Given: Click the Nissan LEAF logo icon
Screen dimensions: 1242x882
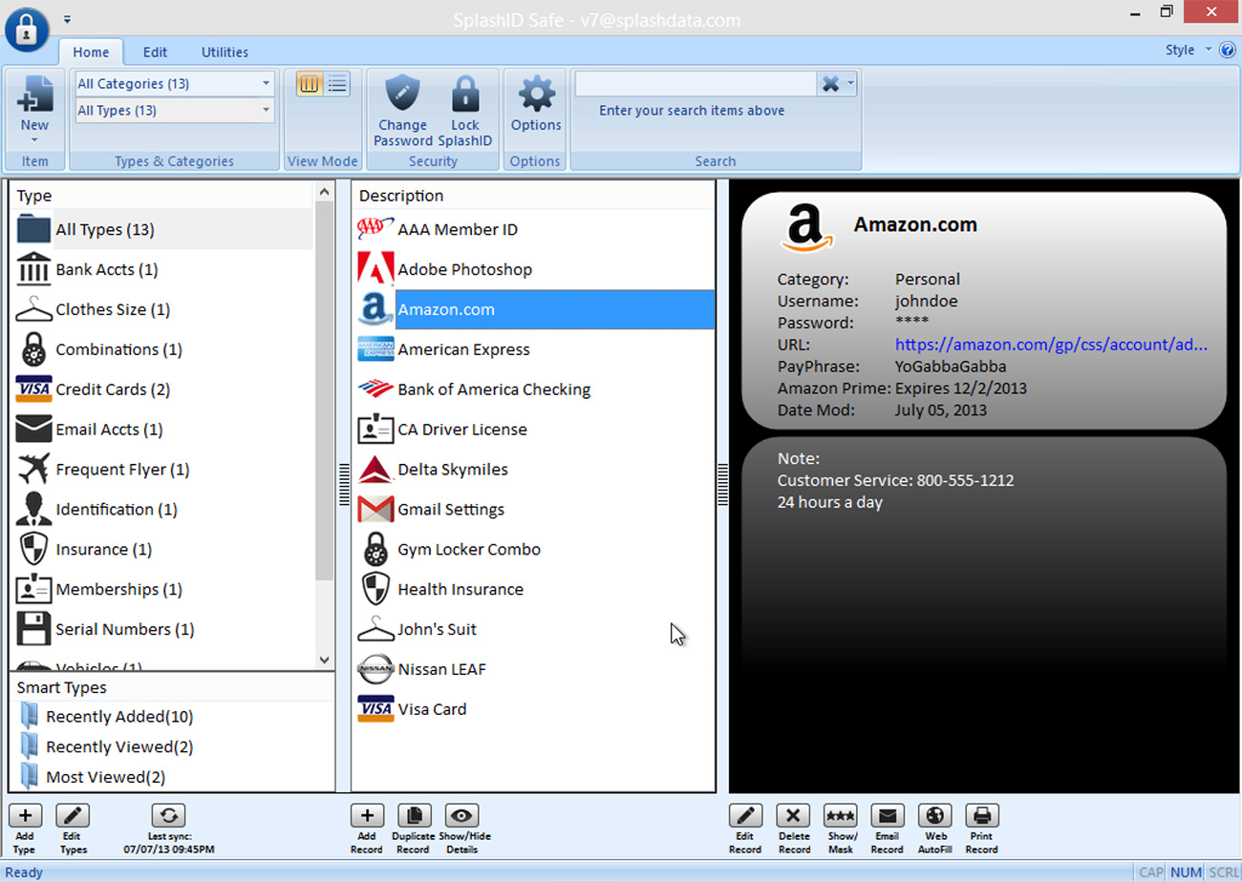Looking at the screenshot, I should pyautogui.click(x=375, y=669).
